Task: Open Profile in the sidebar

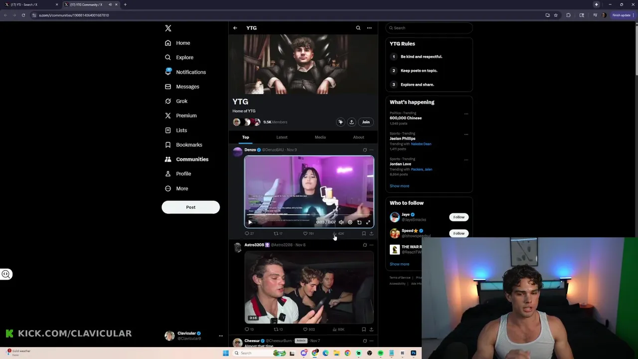Action: pos(178,174)
